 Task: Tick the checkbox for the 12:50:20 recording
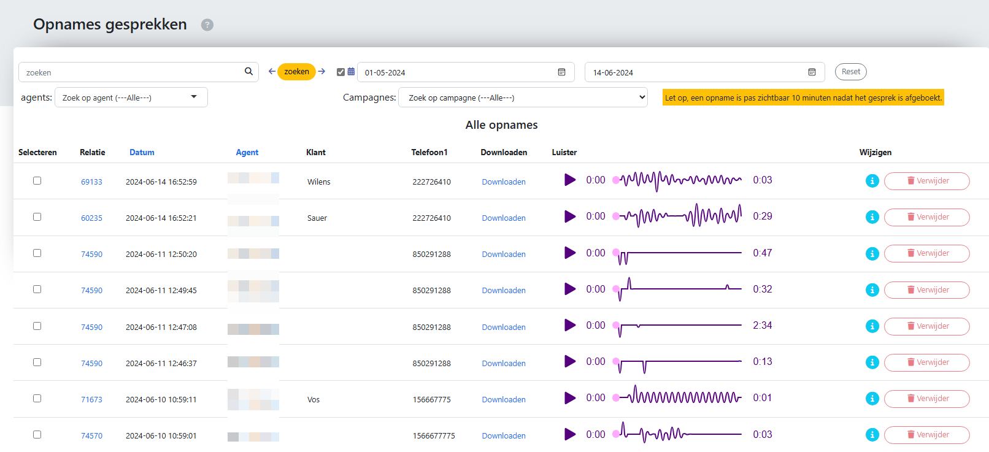(37, 253)
